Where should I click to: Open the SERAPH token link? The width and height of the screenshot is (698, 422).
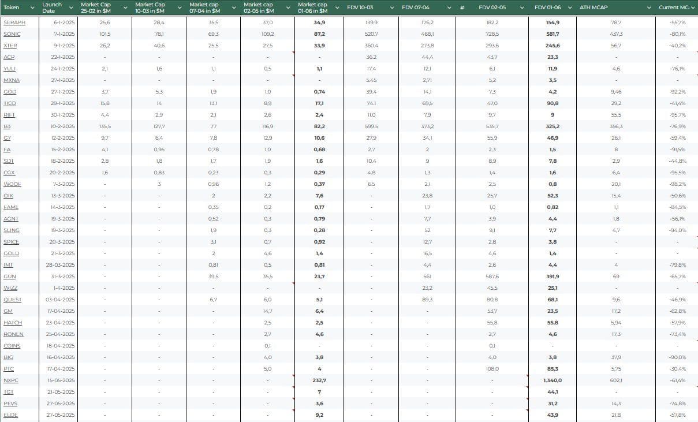coord(14,23)
